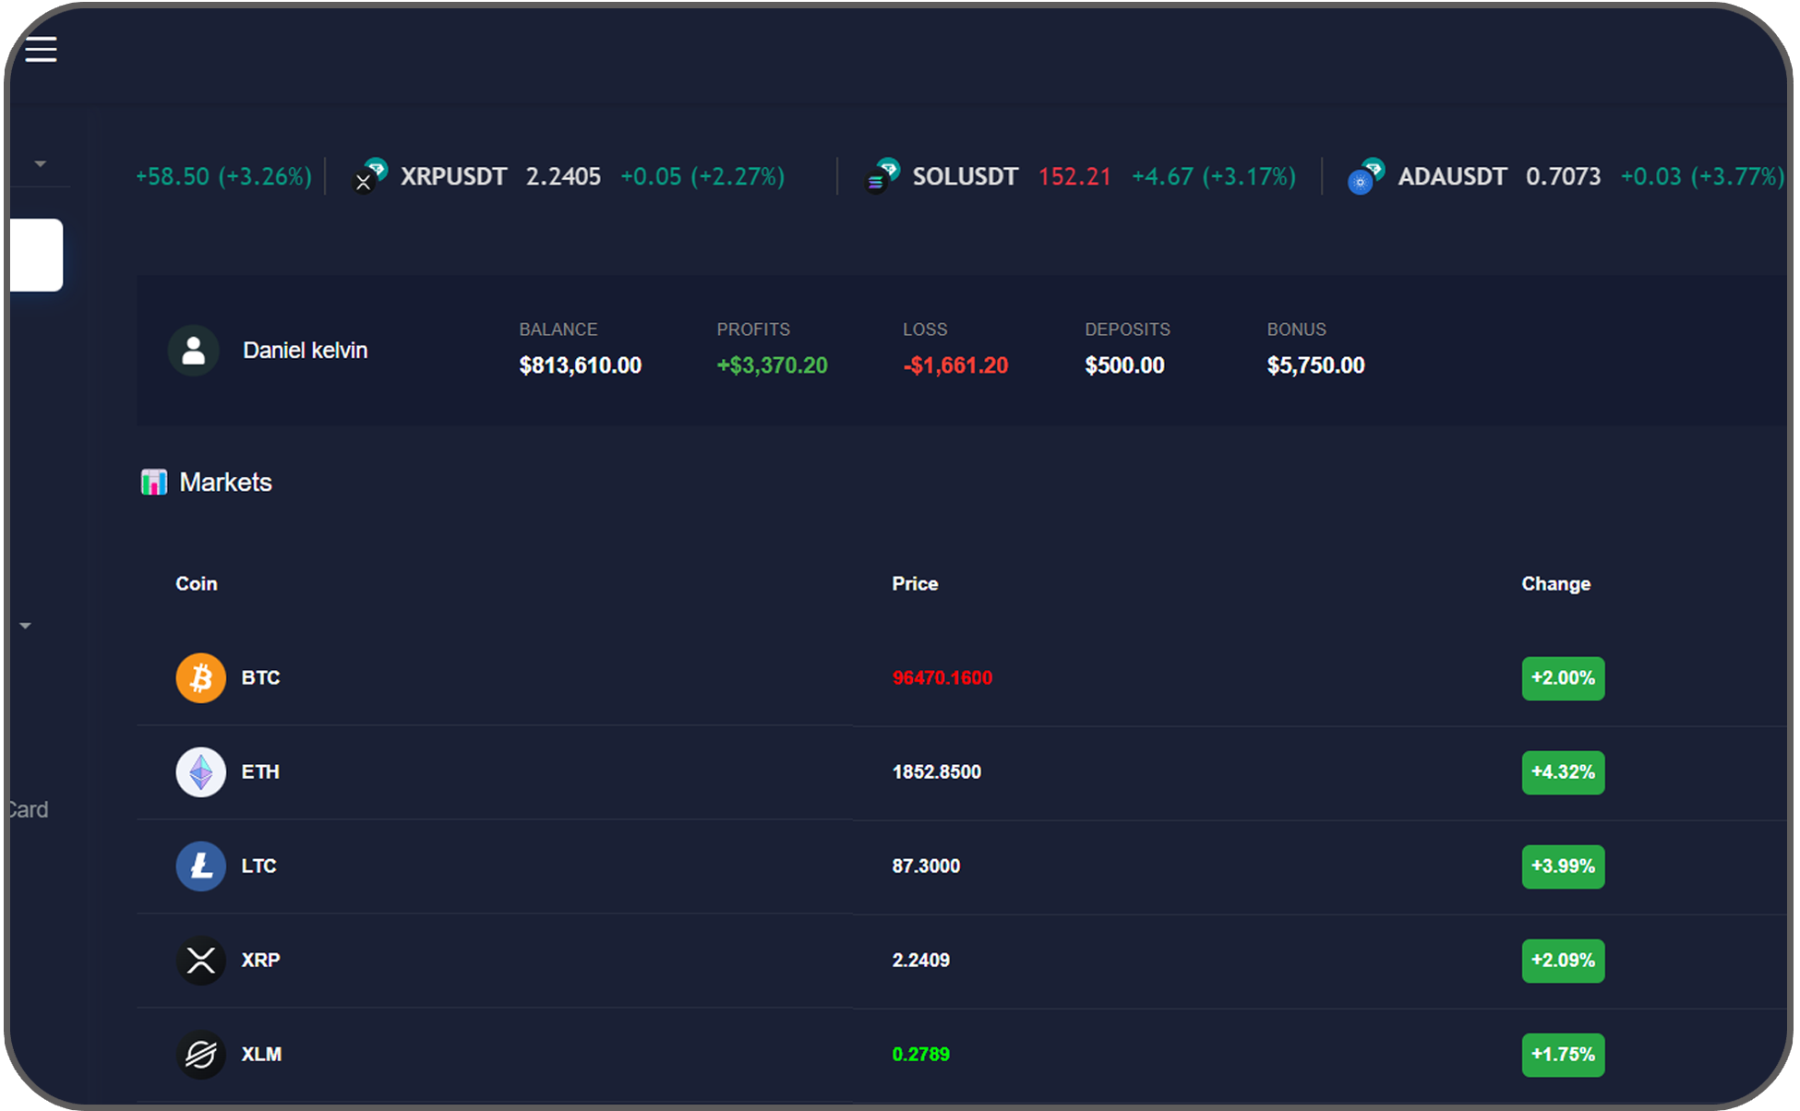Click the LTC price 87.3000
Viewport: 1800px width, 1111px height.
point(926,866)
